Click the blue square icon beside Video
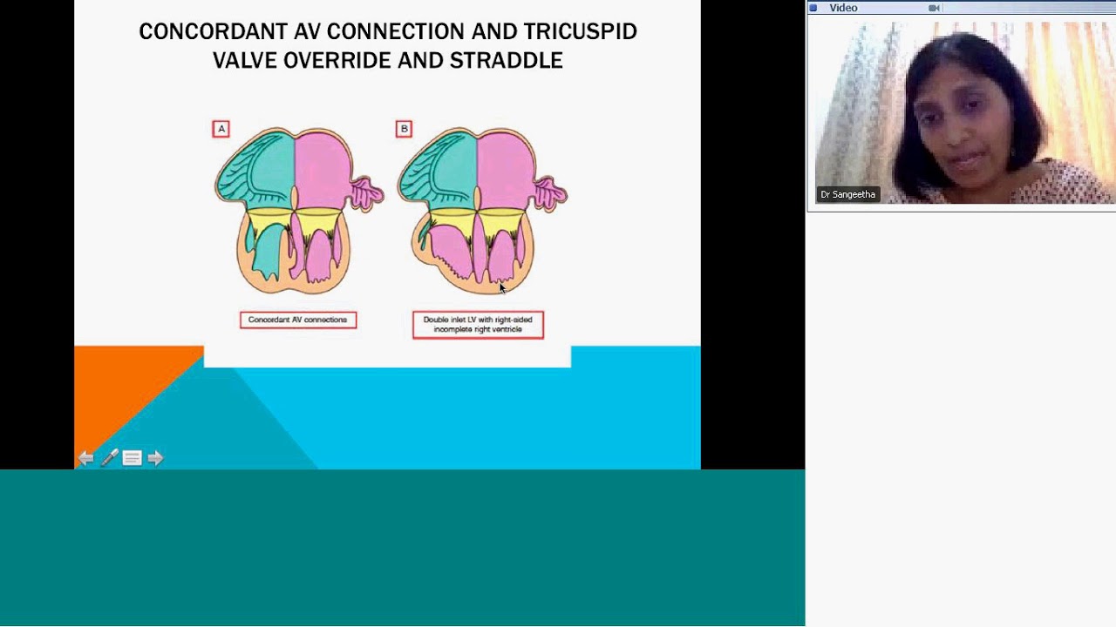The image size is (1116, 627). 813,8
